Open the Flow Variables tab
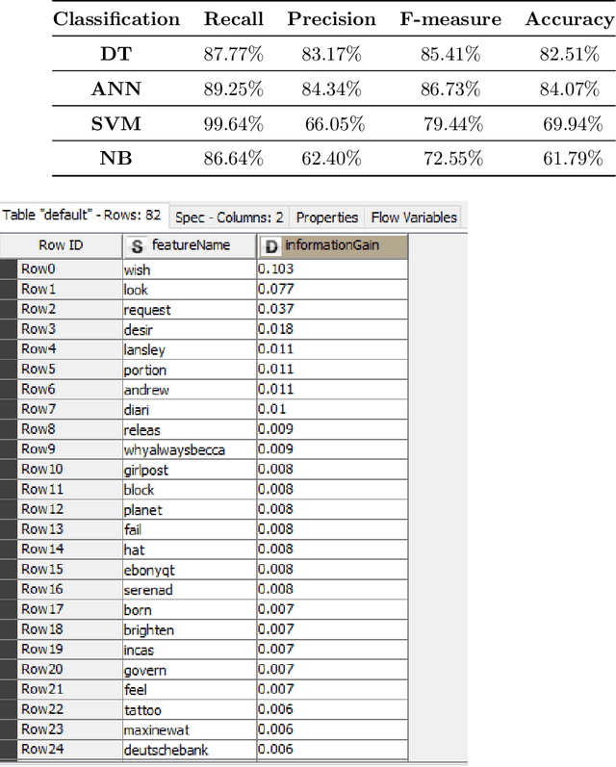The width and height of the screenshot is (616, 767). [x=414, y=217]
